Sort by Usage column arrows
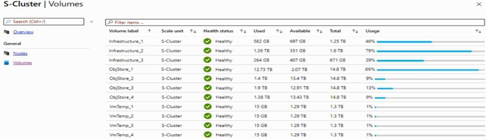The width and height of the screenshot is (486, 139). (x=478, y=31)
